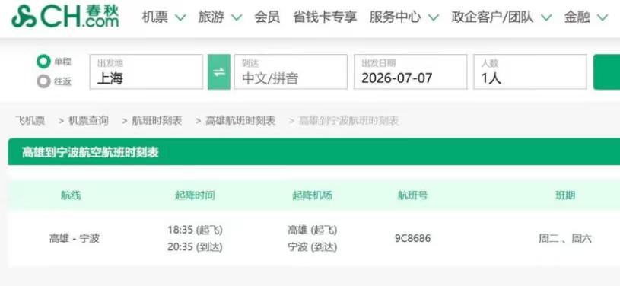Click the 起降时间 column header

[x=195, y=195]
